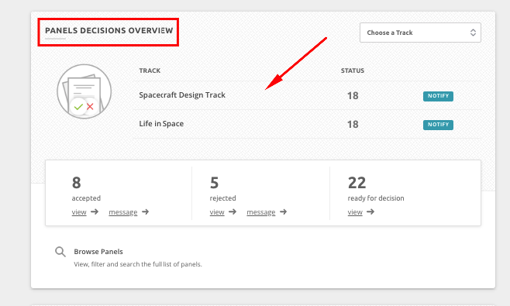Click arrow icon next to ready-for-decision view

[370, 211]
